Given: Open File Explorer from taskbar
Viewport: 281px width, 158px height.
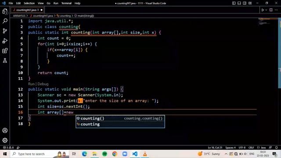Looking at the screenshot, I should coord(94,154).
